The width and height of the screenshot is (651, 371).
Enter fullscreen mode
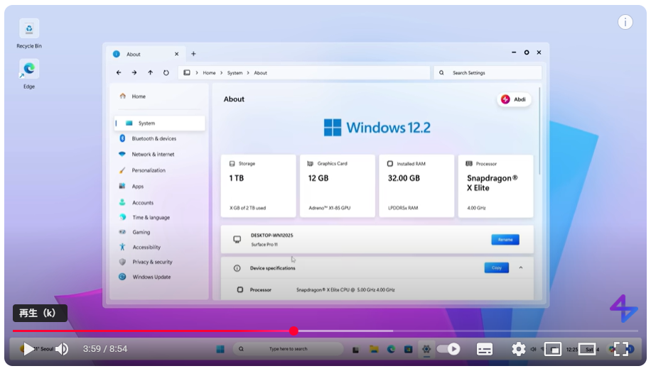620,349
